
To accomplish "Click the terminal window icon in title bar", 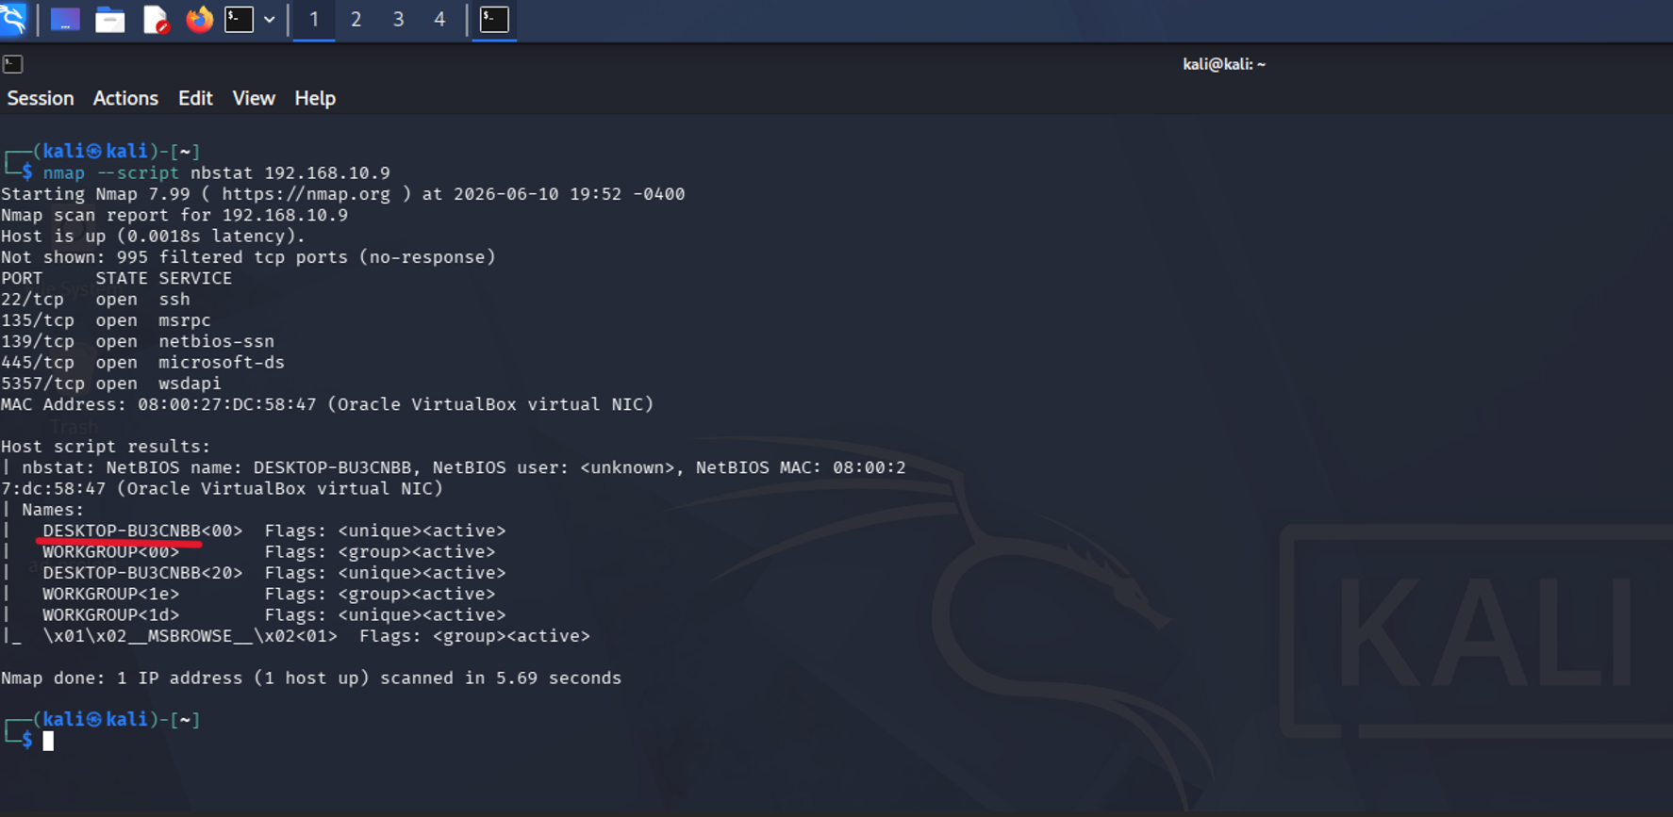I will coord(12,64).
